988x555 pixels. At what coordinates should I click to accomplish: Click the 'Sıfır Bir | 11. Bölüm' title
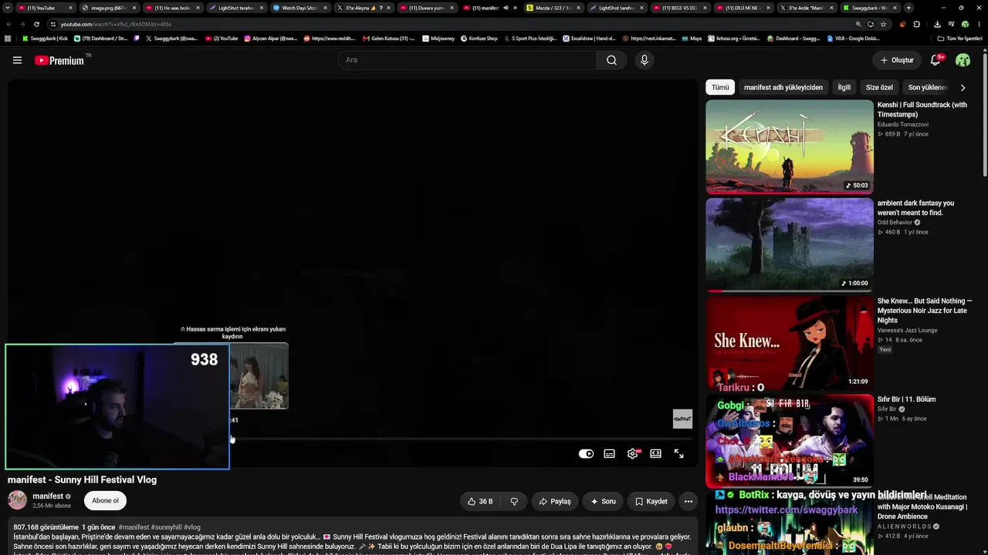tap(906, 399)
